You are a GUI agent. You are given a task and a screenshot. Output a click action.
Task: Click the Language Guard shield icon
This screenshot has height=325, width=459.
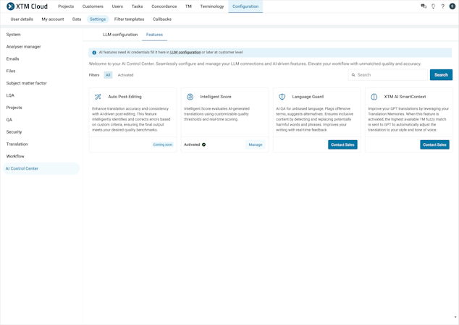click(x=282, y=97)
